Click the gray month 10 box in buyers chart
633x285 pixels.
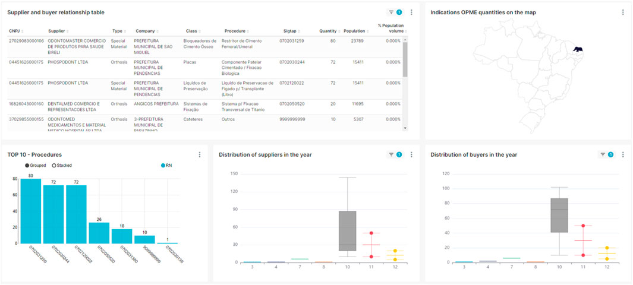(559, 216)
